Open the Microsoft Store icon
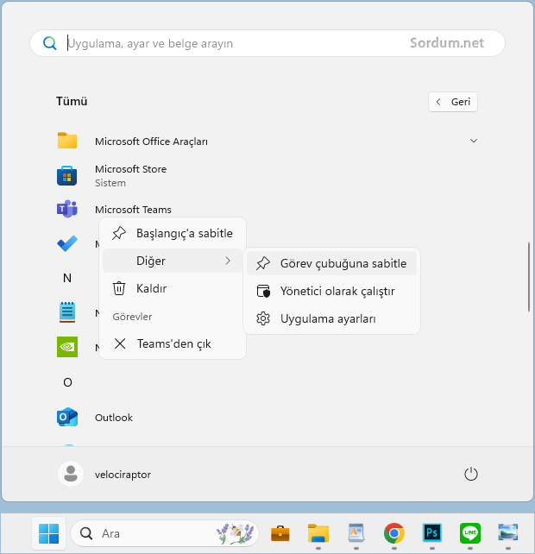 (66, 175)
